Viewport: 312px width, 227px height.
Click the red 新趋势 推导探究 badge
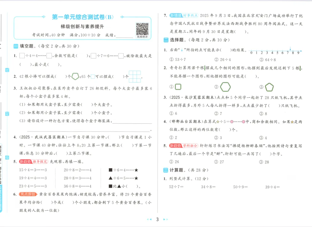click(x=34, y=162)
